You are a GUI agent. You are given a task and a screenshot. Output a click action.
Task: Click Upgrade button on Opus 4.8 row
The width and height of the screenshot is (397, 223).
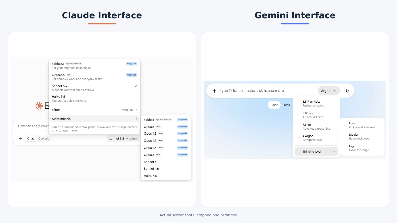[x=182, y=134]
